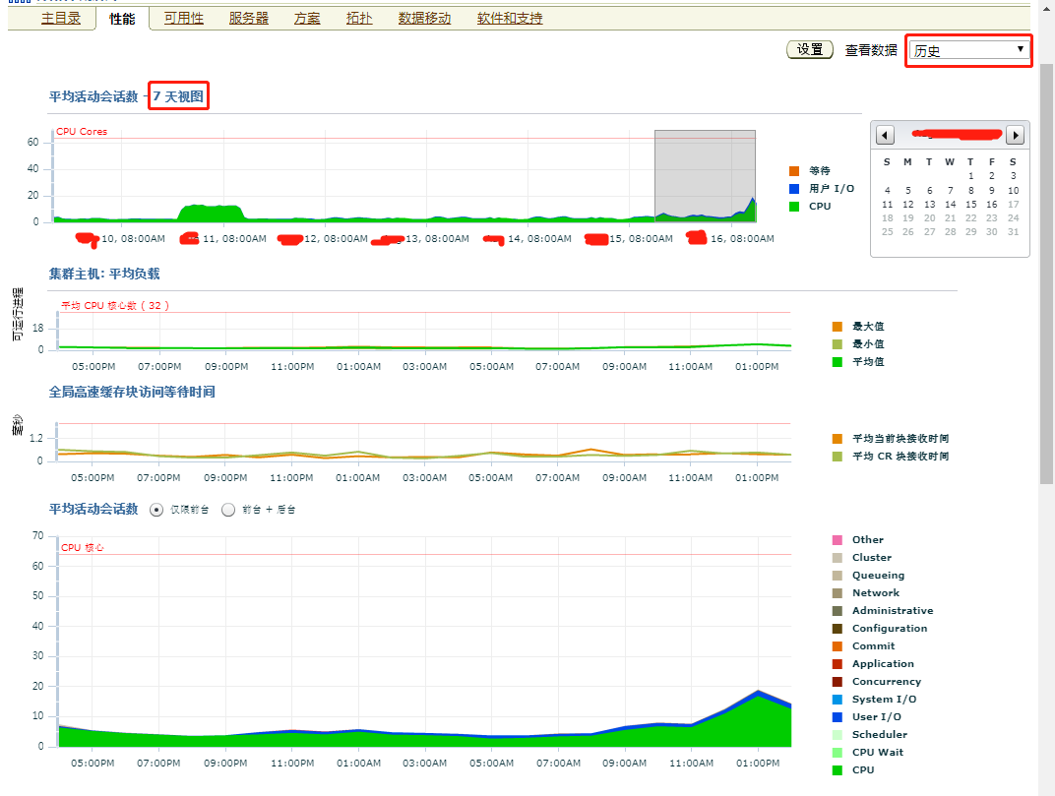Click the calendar previous month arrow
1055x796 pixels.
pyautogui.click(x=885, y=134)
